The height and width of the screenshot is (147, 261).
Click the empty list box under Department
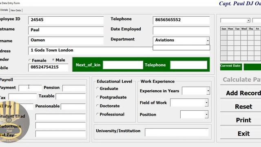(181, 48)
